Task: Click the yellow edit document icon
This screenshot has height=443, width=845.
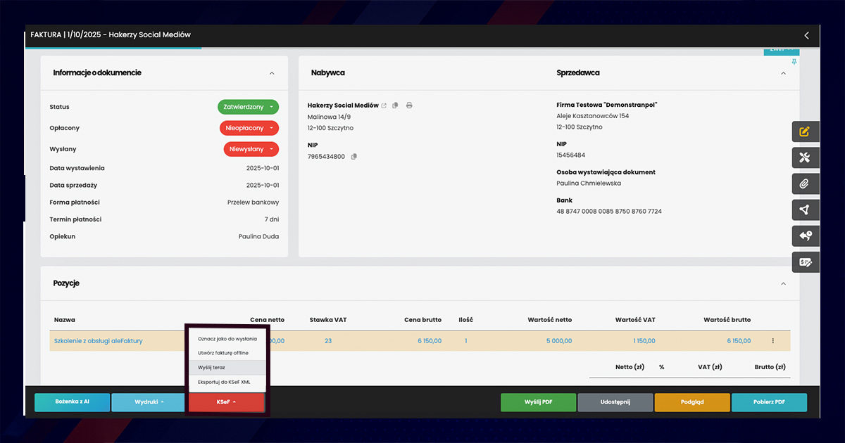Action: coord(805,131)
